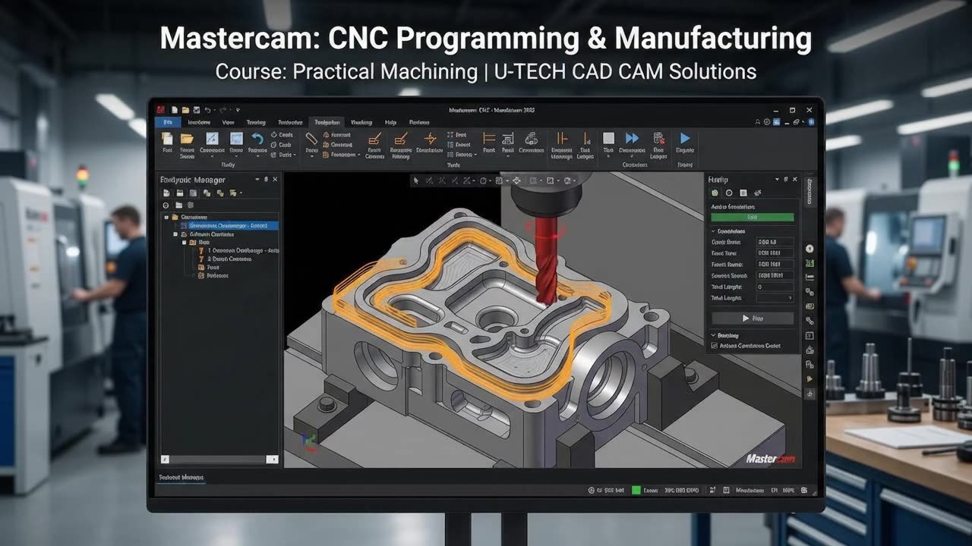Click the machine with red mark ribbon icon
Viewport: 972px width, 546px height.
(x=658, y=139)
